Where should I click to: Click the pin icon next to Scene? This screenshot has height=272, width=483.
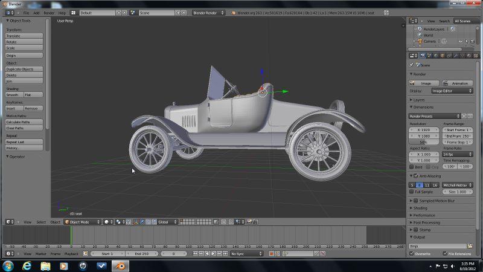click(x=412, y=65)
